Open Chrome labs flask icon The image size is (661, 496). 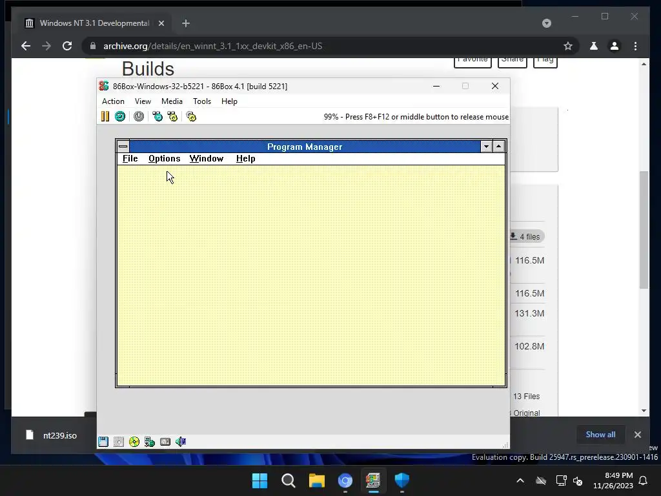(x=594, y=46)
